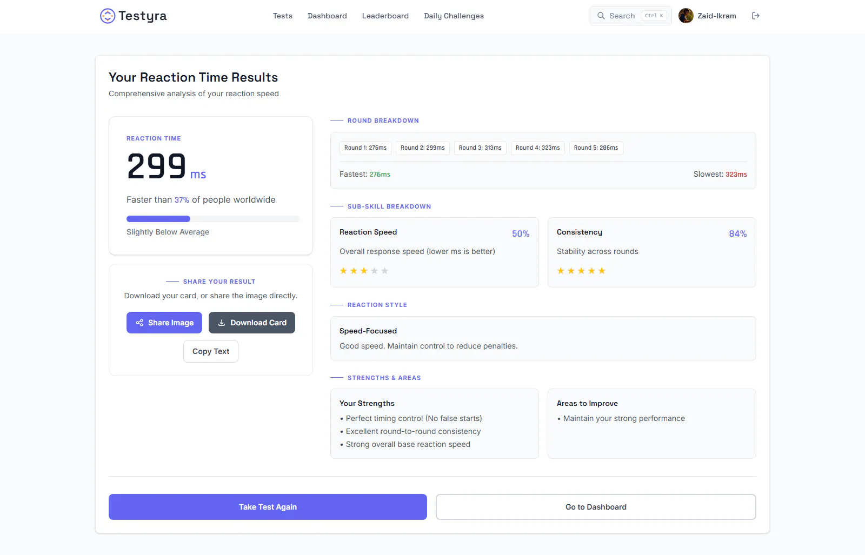Image resolution: width=865 pixels, height=555 pixels.
Task: Click the share icon in Share Image
Action: (x=139, y=323)
